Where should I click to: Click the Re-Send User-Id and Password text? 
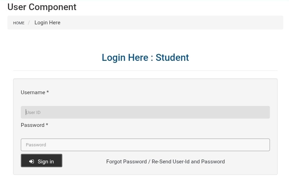[188, 162]
